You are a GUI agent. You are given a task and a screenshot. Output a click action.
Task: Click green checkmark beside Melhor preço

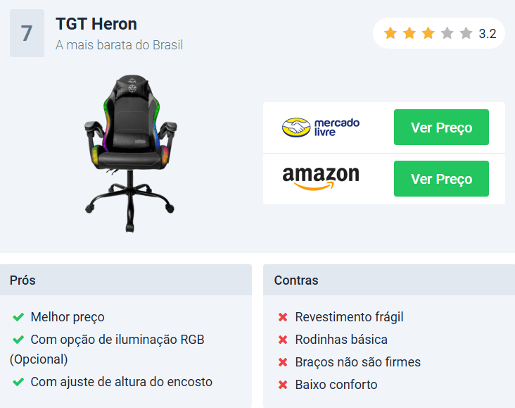[x=18, y=317]
